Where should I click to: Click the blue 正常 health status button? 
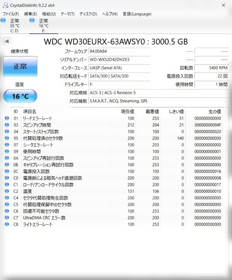20,66
